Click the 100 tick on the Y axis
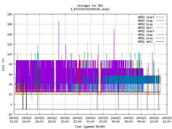This screenshot has height=129, width=172. (10, 54)
